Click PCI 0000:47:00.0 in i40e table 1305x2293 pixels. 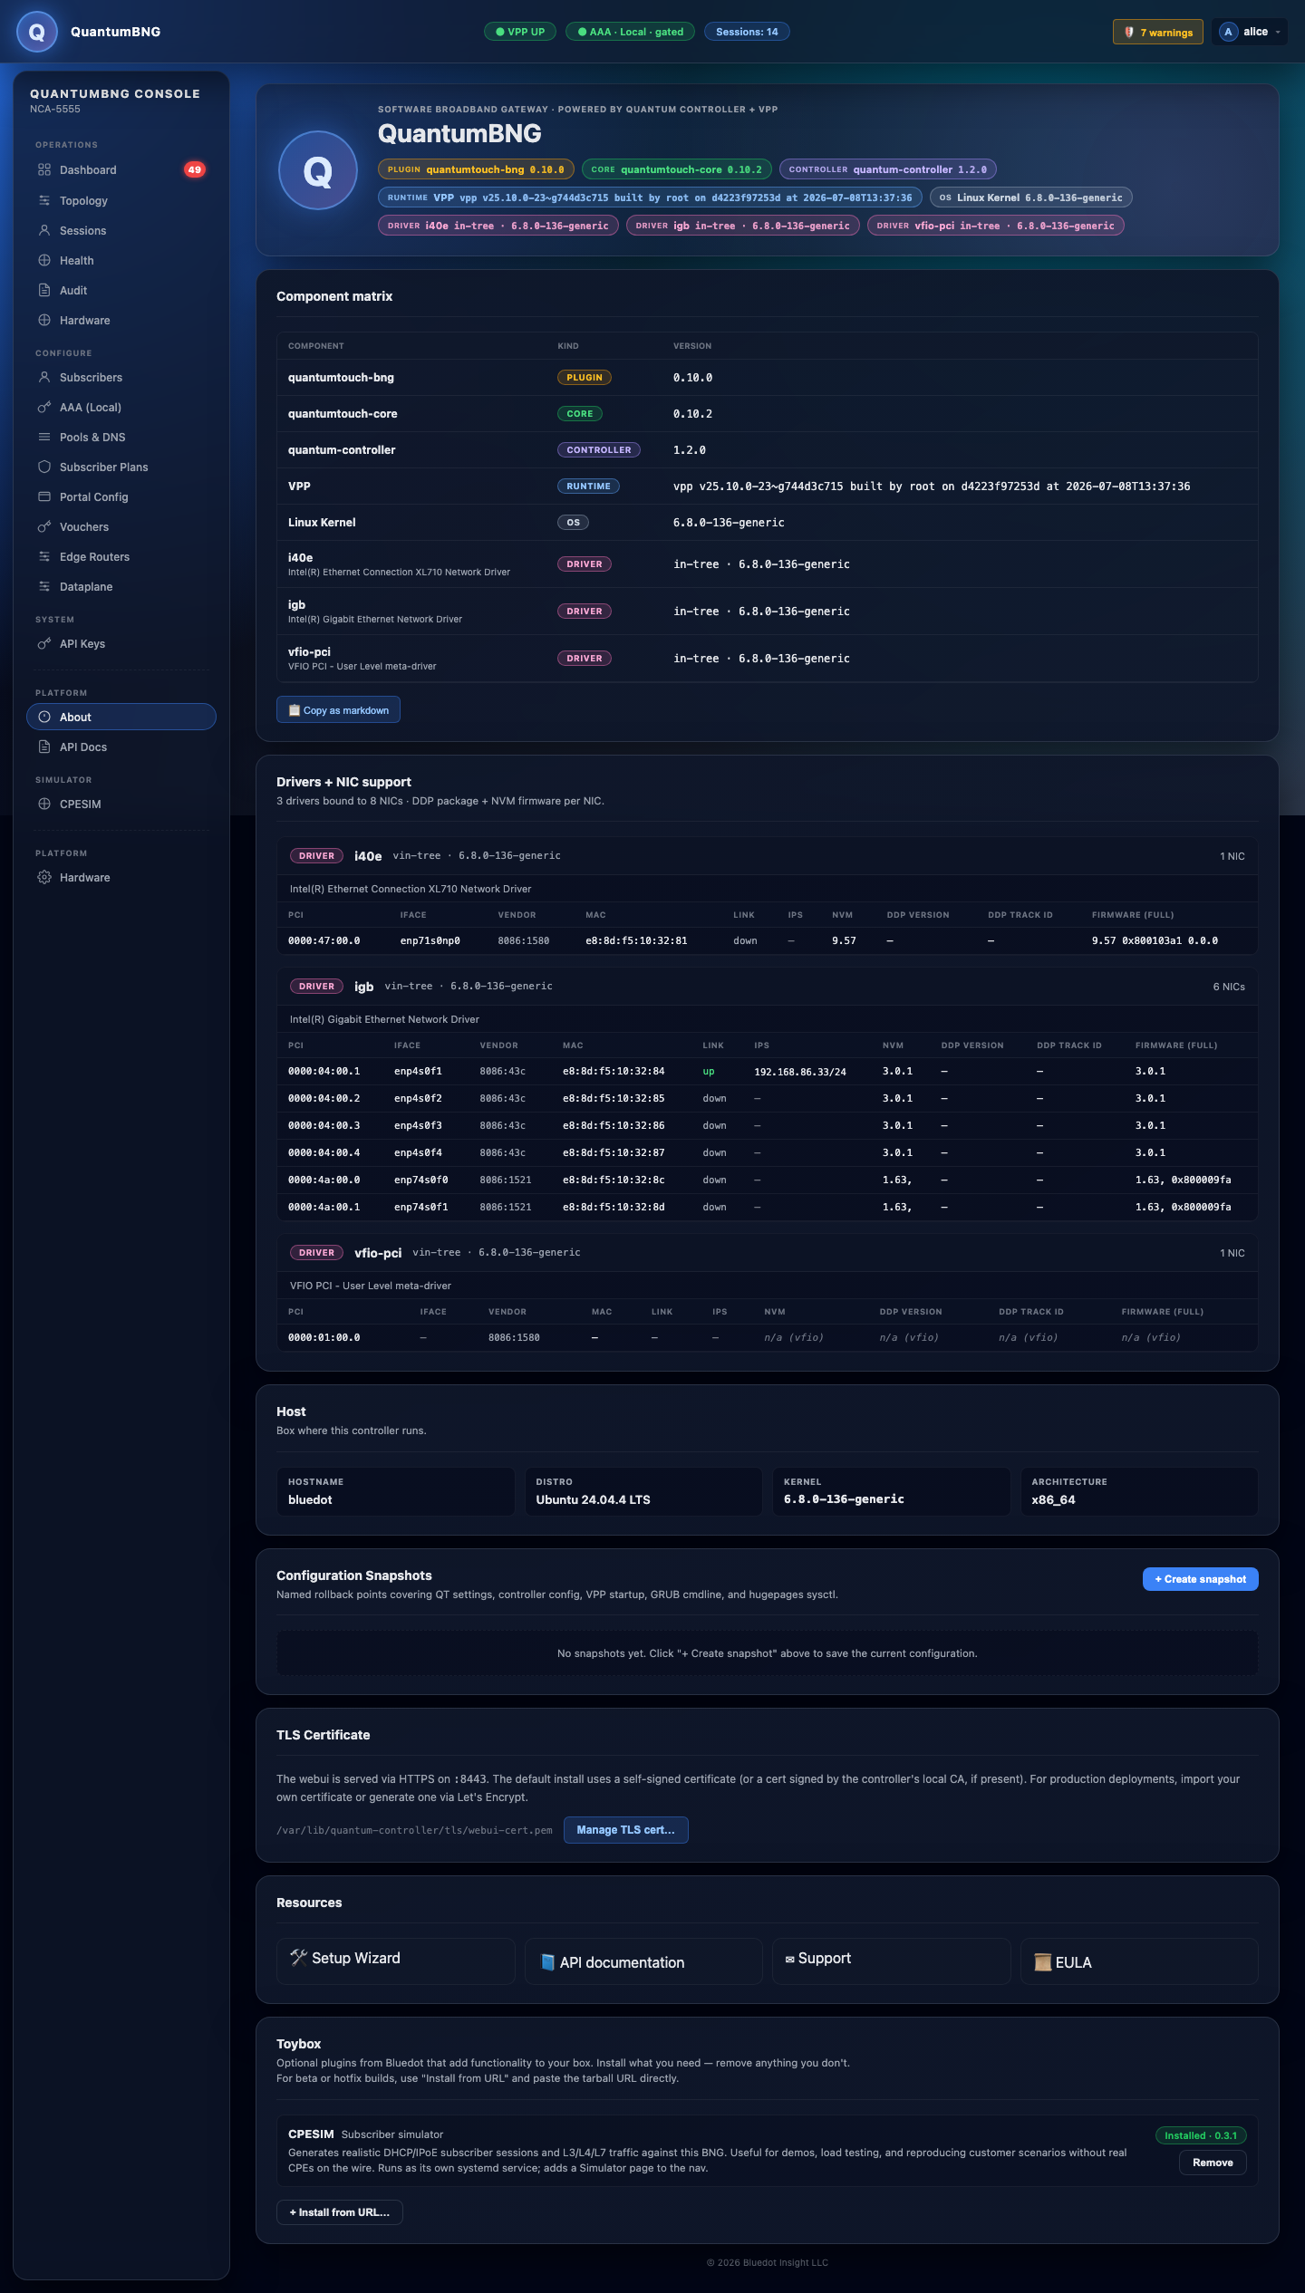coord(324,941)
